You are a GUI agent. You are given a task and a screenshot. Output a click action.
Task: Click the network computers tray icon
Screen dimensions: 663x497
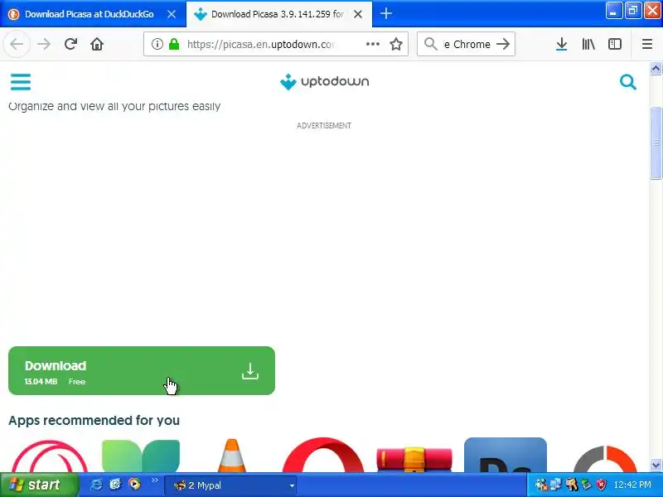click(x=555, y=484)
